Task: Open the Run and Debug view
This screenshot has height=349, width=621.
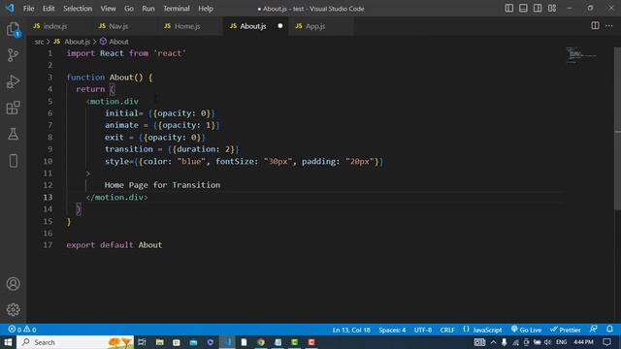Action: tap(13, 81)
